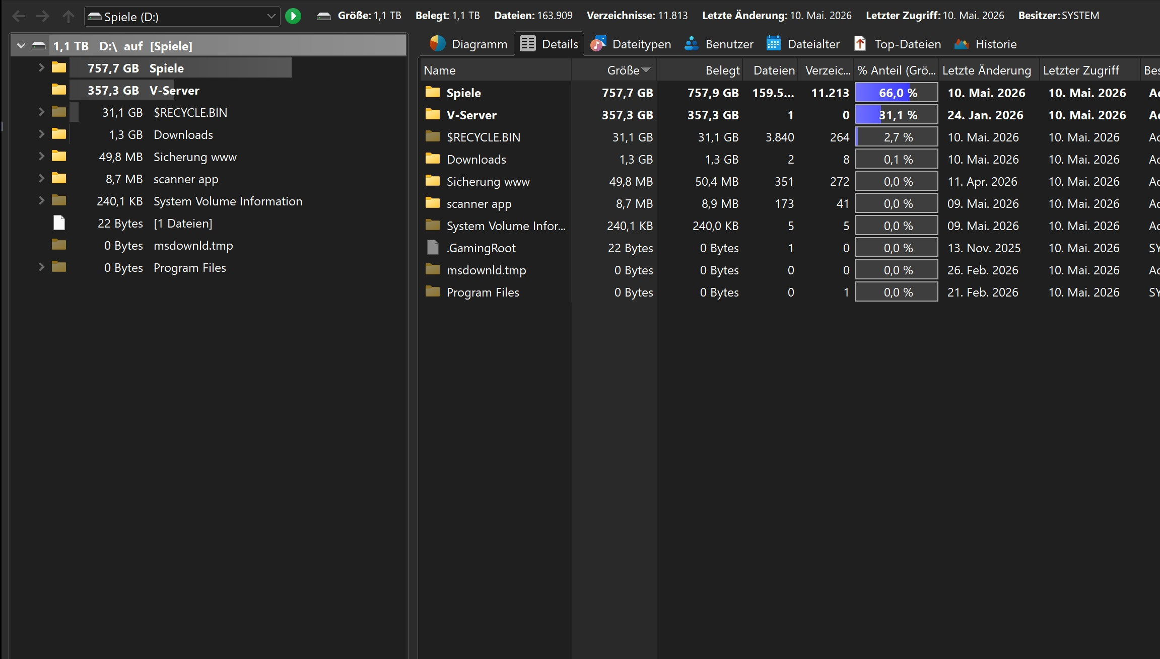Click the [1 Dateien] file icon in tree

pos(59,223)
